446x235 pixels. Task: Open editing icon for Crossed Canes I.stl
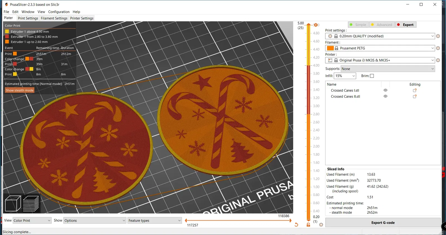(x=415, y=90)
